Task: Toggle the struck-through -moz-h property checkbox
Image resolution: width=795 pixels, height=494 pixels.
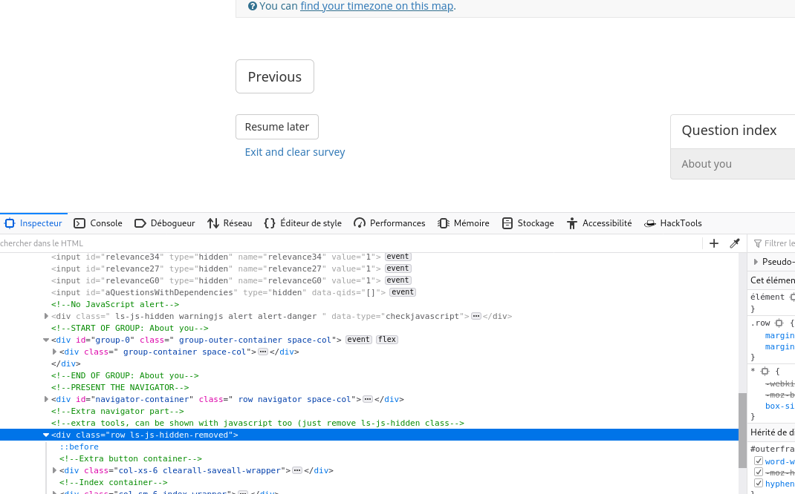Action: point(759,472)
